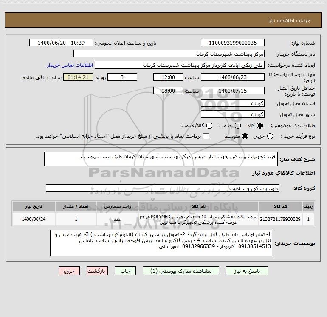Click the validity time field 08:00

(x=168, y=91)
